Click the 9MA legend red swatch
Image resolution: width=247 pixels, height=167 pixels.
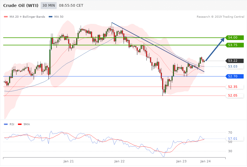(x=20, y=124)
